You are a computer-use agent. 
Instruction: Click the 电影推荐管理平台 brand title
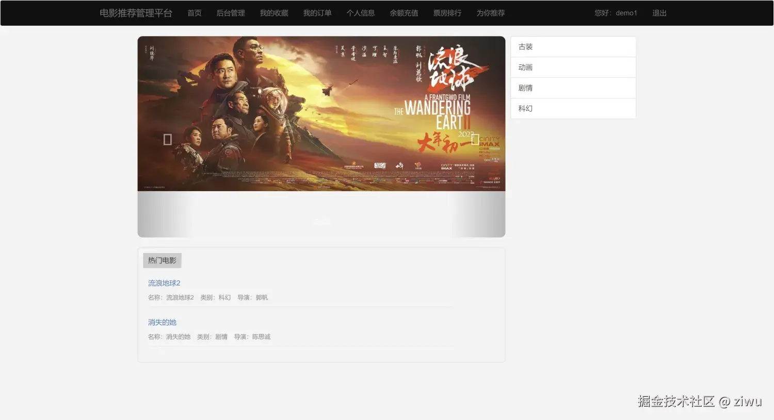(136, 13)
